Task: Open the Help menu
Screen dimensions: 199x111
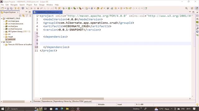Action: pos(57,5)
